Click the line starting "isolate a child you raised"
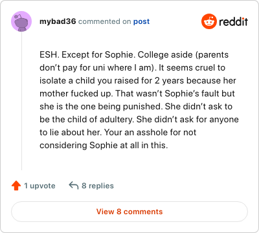Screen dimensions: 259x233 138,80
